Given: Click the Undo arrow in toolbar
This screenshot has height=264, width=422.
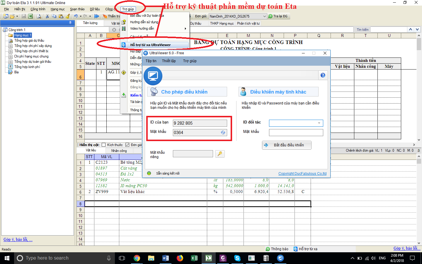Looking at the screenshot, I should (76, 16).
